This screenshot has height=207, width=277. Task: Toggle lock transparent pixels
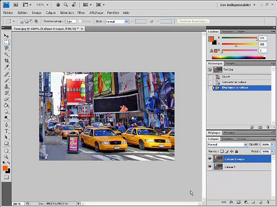(222, 151)
